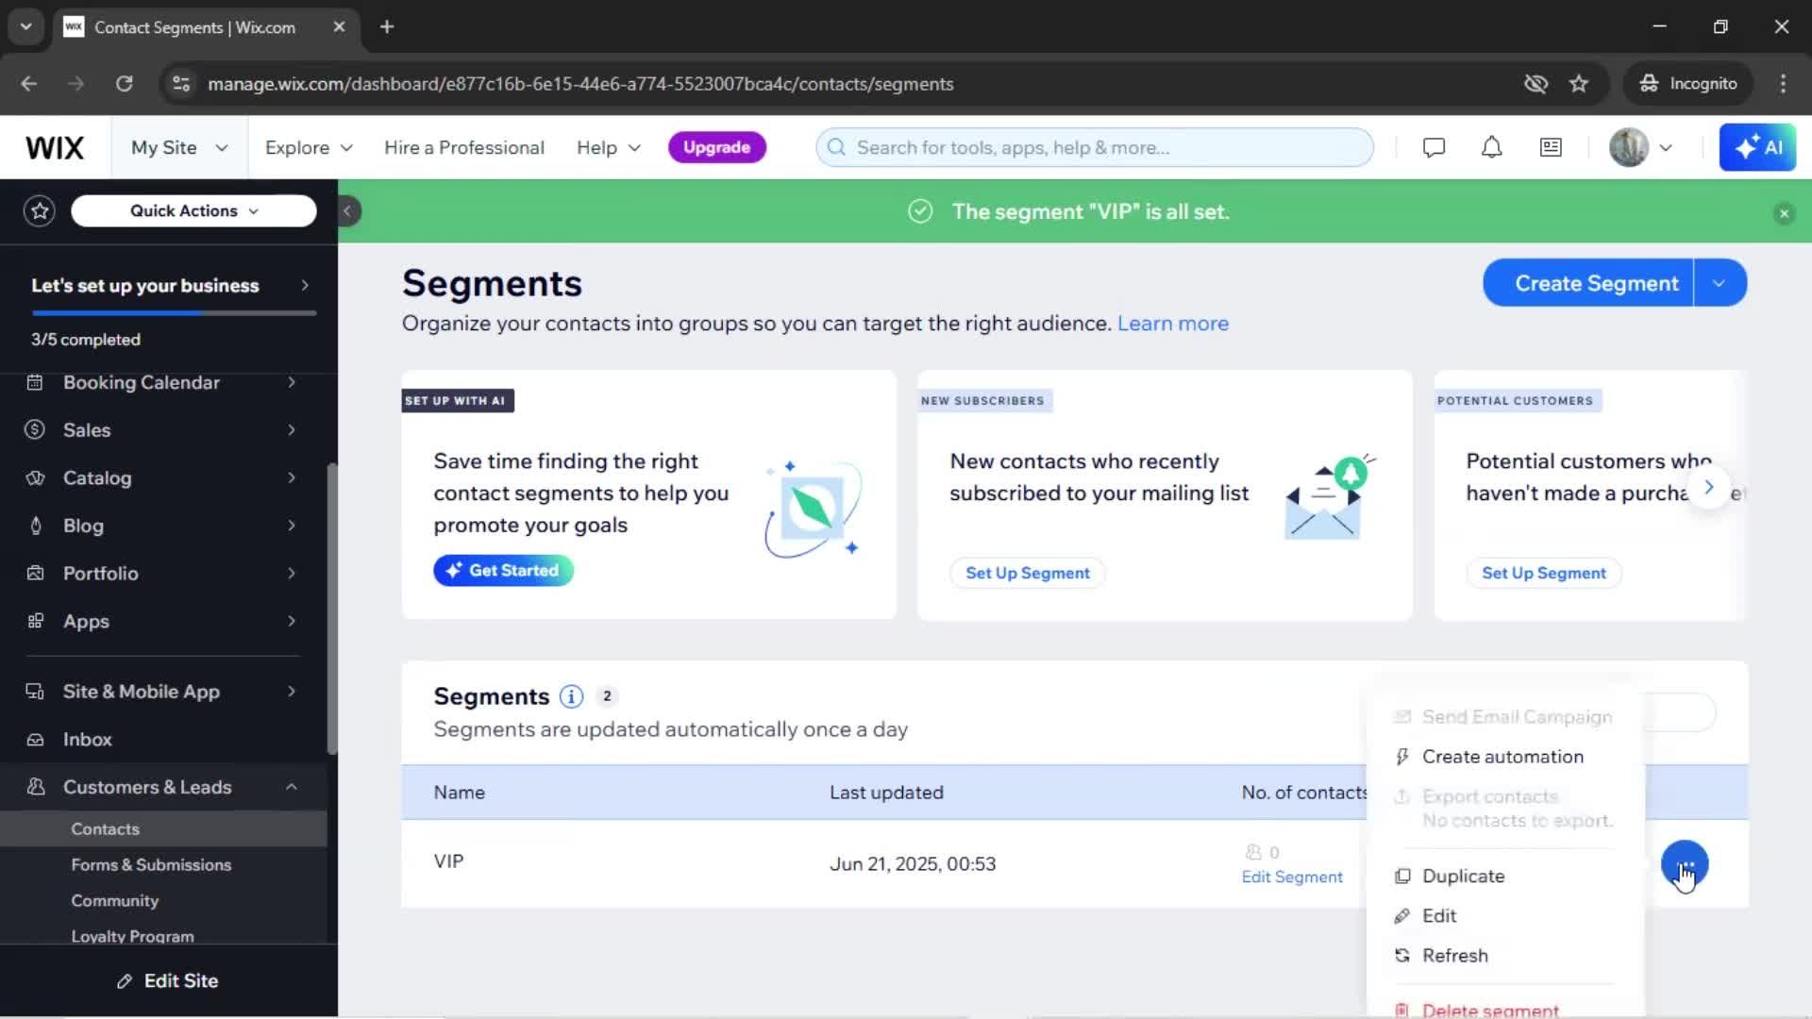Open Community in the sidebar
The height and width of the screenshot is (1019, 1812).
(x=115, y=901)
